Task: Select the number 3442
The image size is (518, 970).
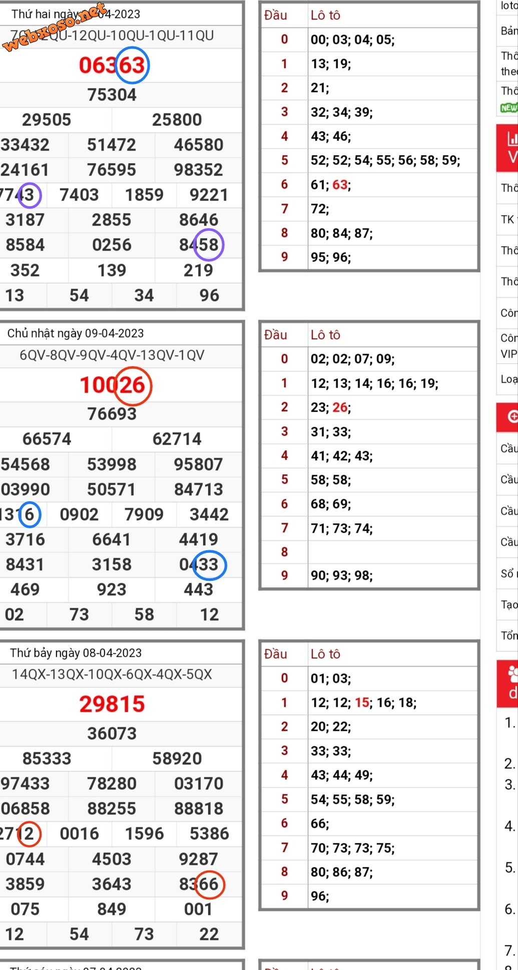Action: tap(209, 514)
